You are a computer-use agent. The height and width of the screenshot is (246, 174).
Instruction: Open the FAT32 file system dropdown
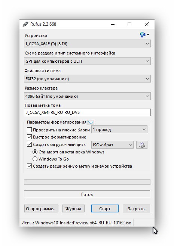87,79
